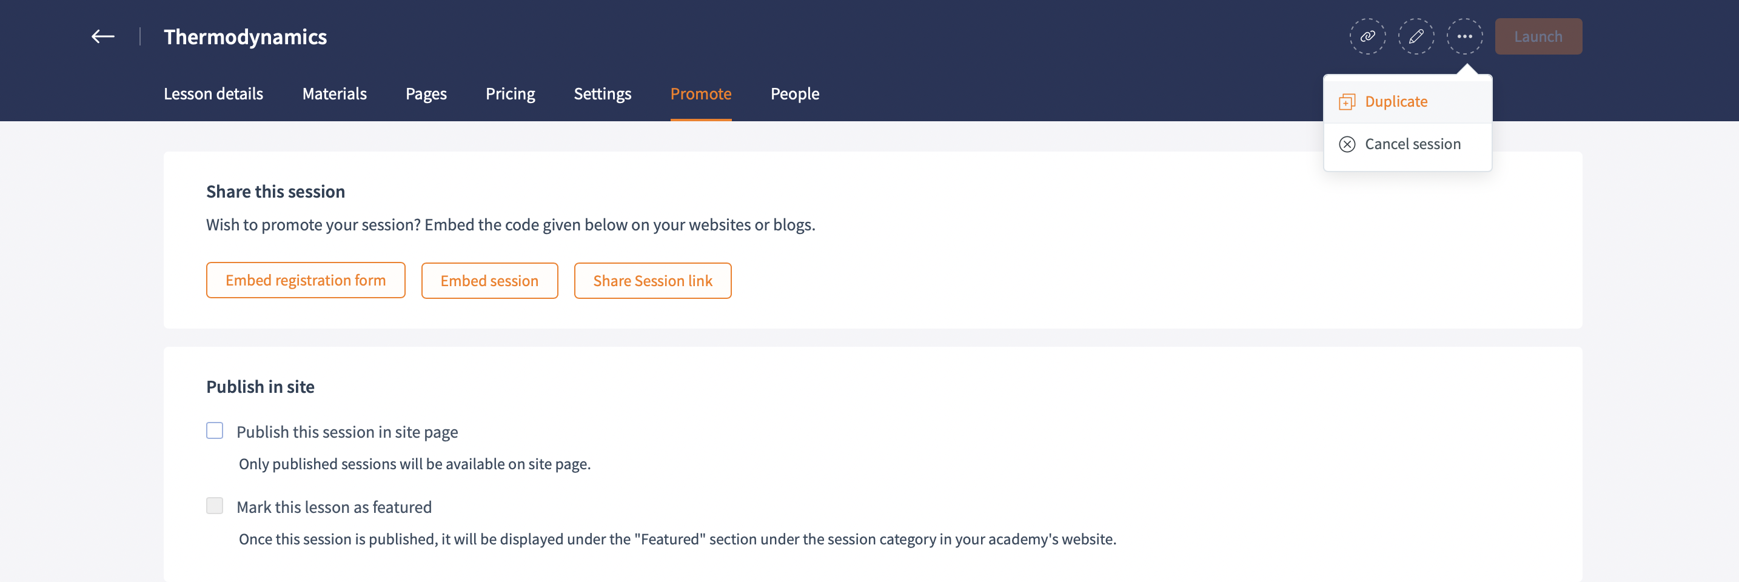Enable Publish this session in site page
Image resolution: width=1739 pixels, height=582 pixels.
point(215,431)
